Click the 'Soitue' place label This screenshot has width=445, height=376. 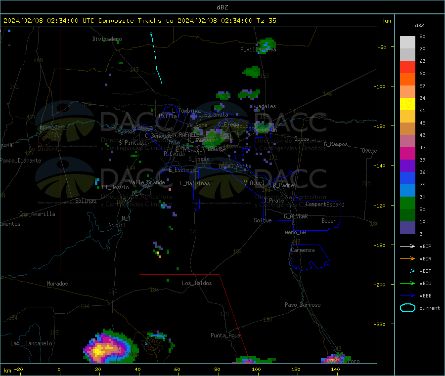pos(263,220)
